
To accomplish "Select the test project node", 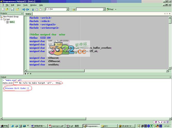I will point(8,19).
